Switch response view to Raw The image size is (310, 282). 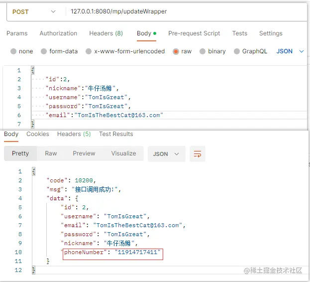pyautogui.click(x=51, y=153)
